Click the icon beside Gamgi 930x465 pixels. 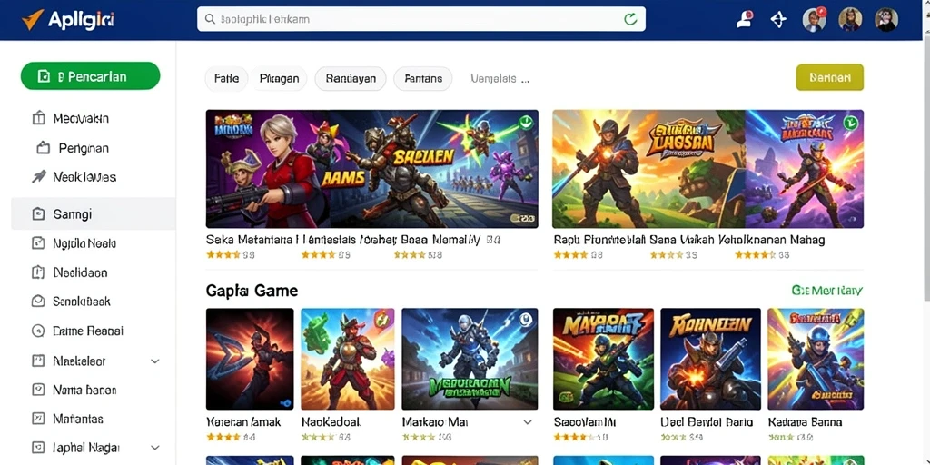(x=38, y=213)
